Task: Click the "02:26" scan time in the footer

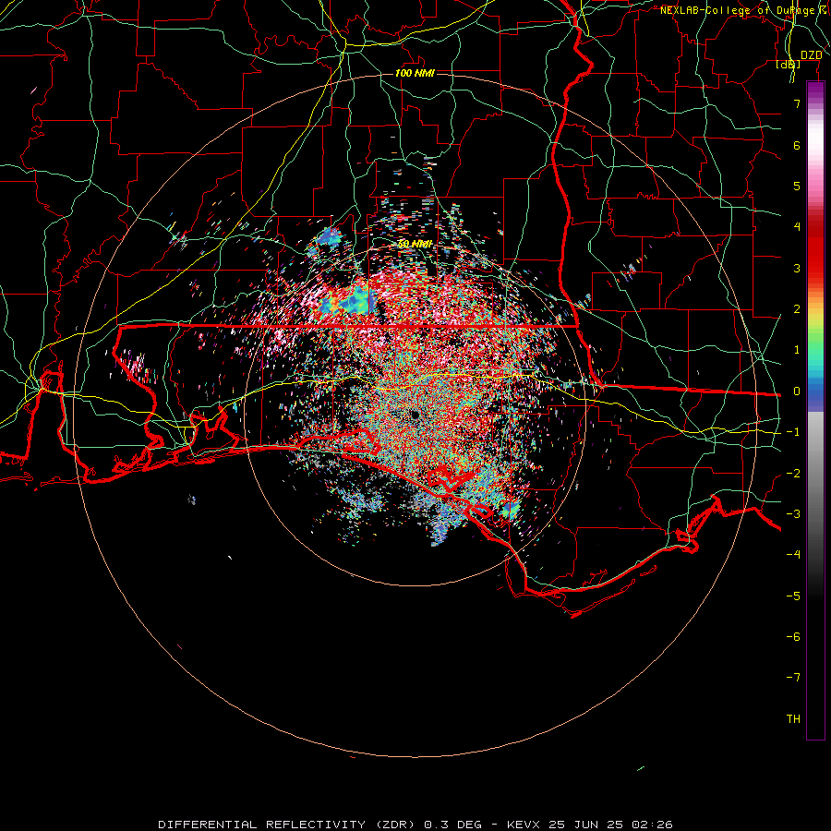Action: [653, 825]
